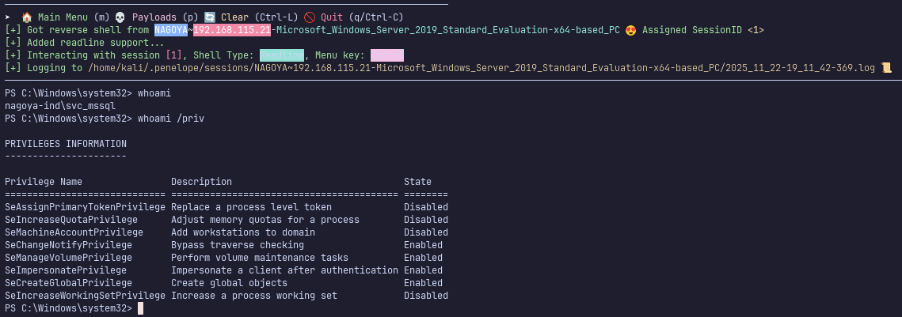The height and width of the screenshot is (317, 902).
Task: Click the arrow prompt icon before Main Menu
Action: [x=8, y=17]
